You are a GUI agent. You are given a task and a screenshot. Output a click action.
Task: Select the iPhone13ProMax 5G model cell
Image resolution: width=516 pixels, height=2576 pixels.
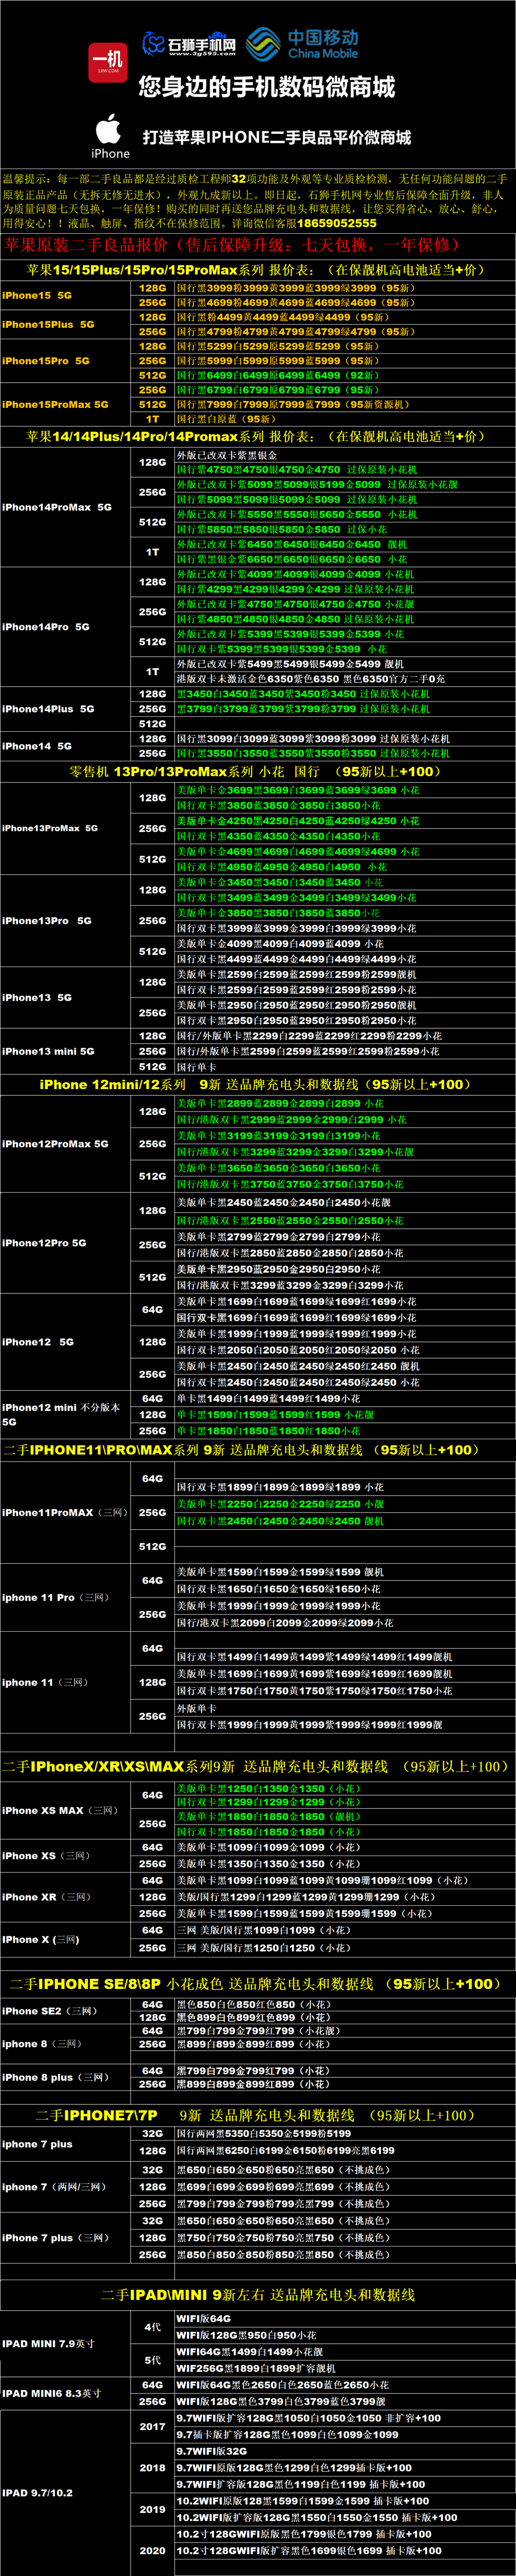[66, 828]
